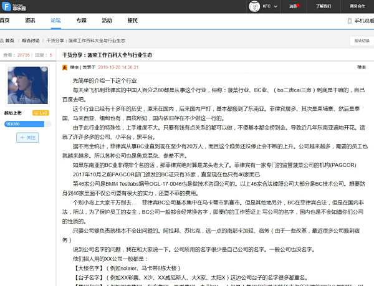Open 商务合作 in the top bar
The image size is (374, 286).
click(357, 6)
